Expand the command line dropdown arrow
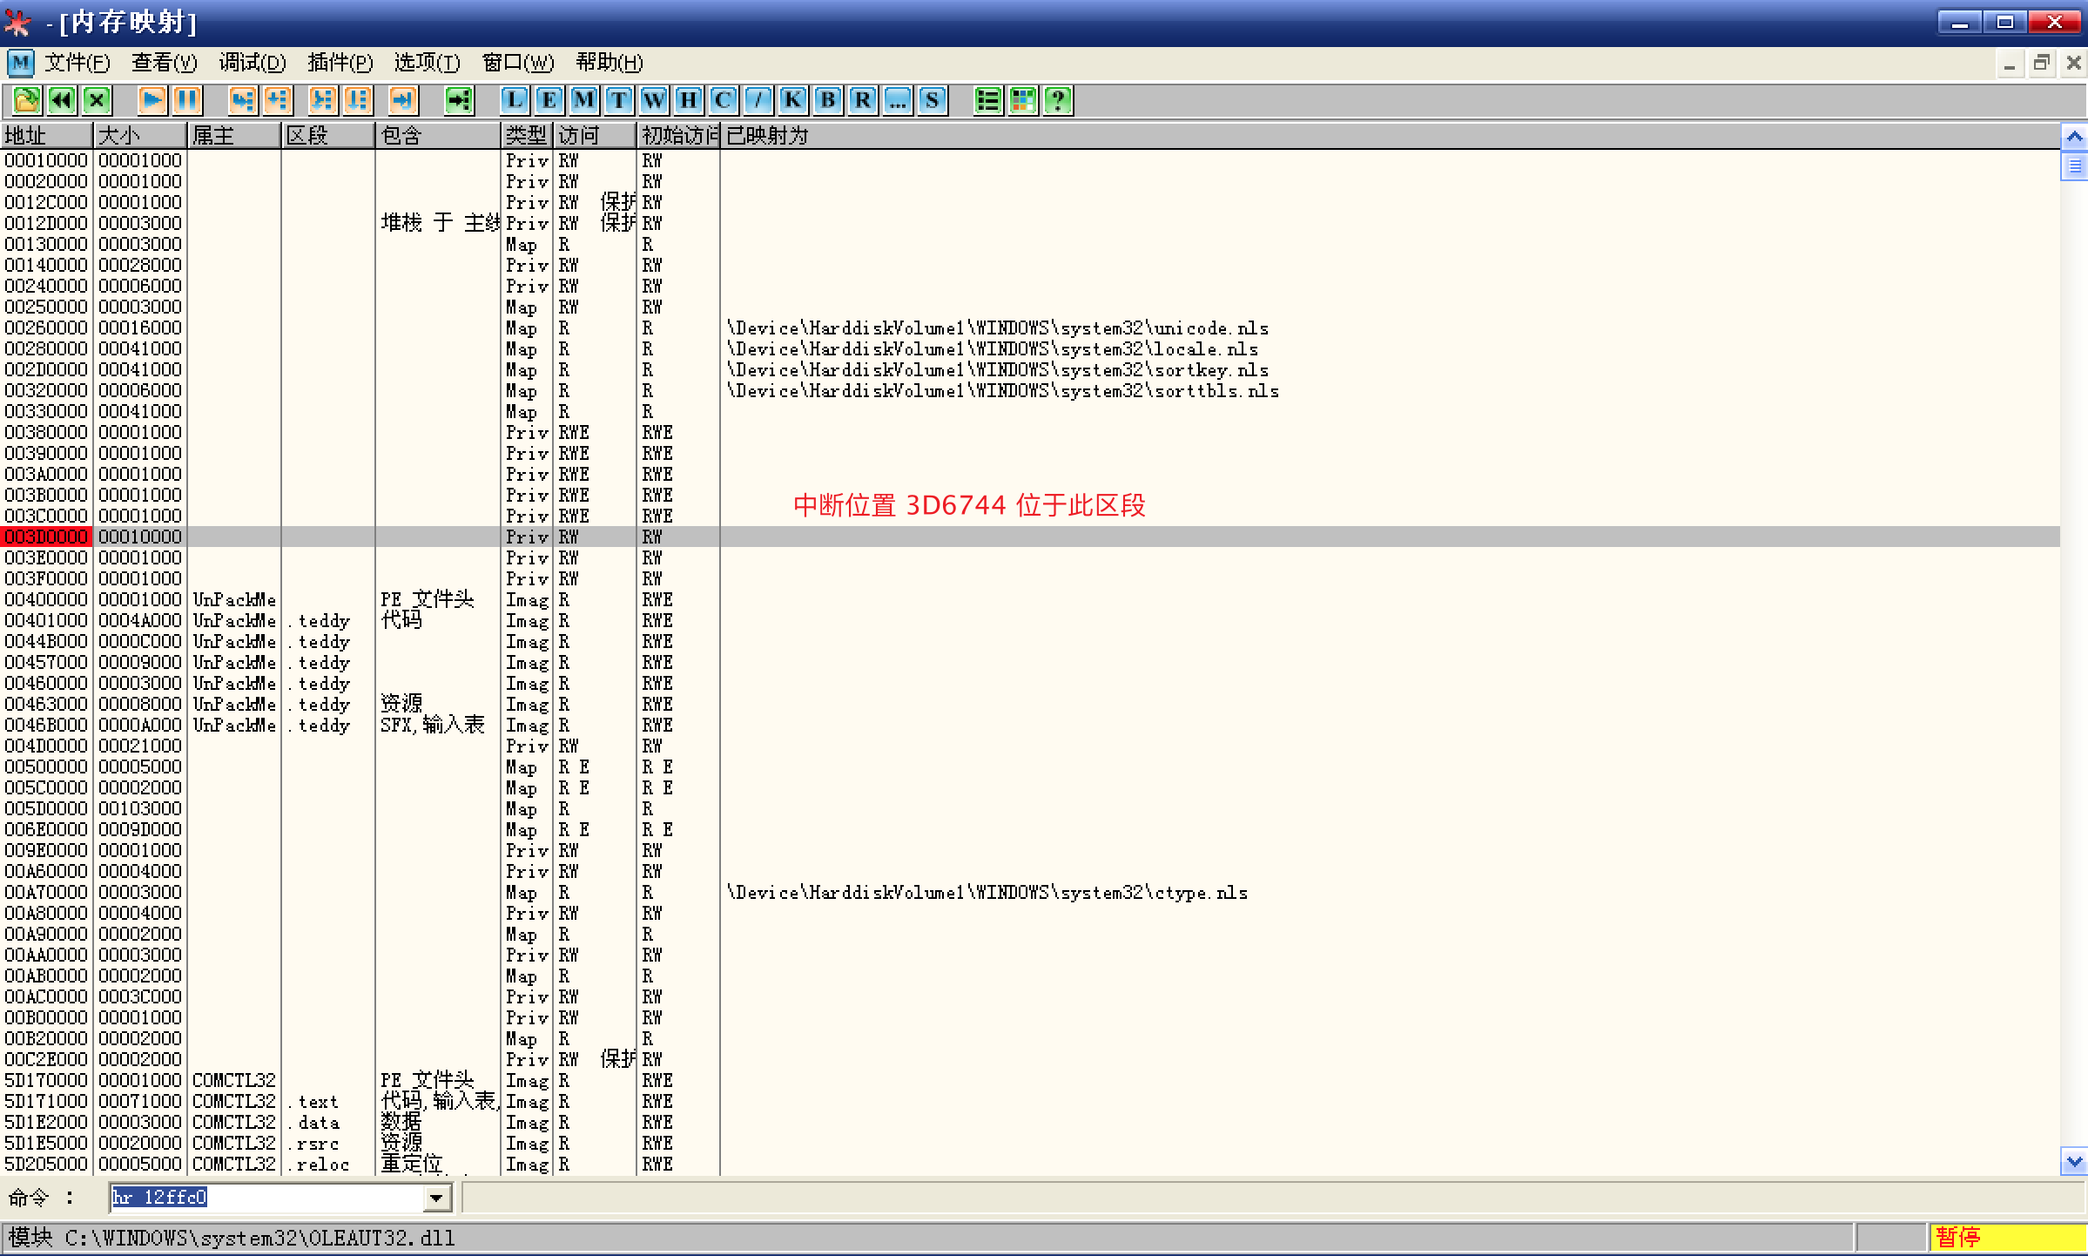 437,1199
